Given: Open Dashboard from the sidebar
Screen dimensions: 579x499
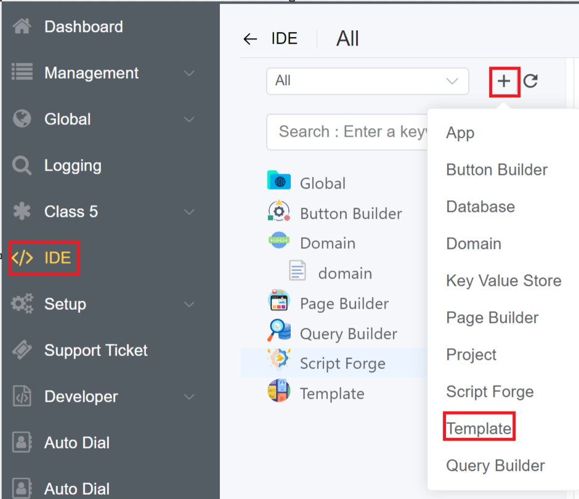Looking at the screenshot, I should pos(83,27).
